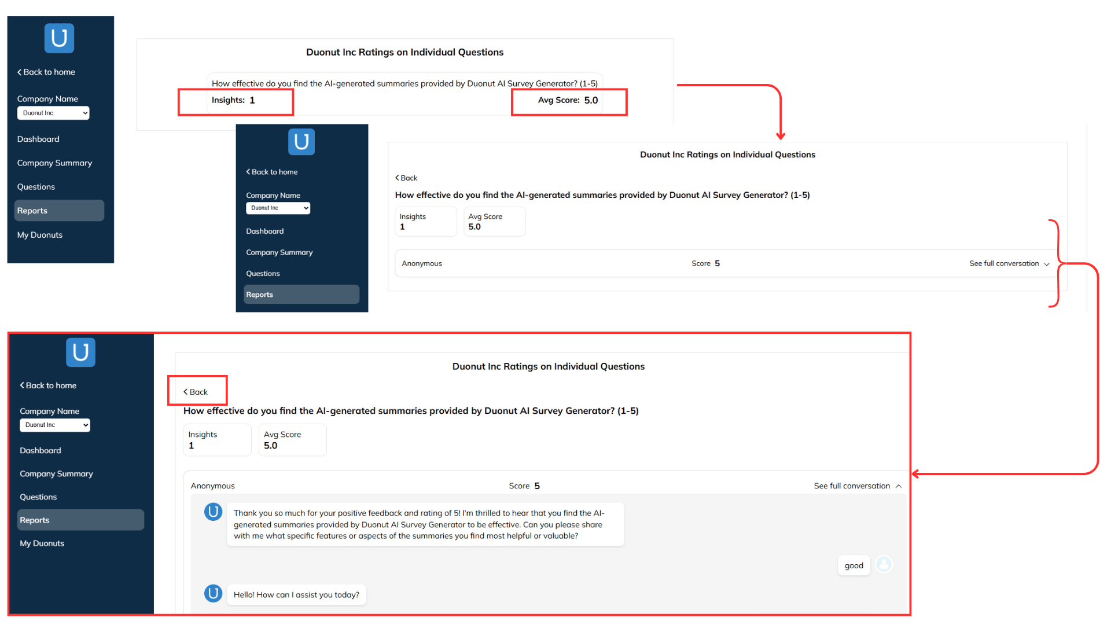This screenshot has width=1111, height=625.
Task: Click the bot avatar beside the thank-you message
Action: [213, 512]
